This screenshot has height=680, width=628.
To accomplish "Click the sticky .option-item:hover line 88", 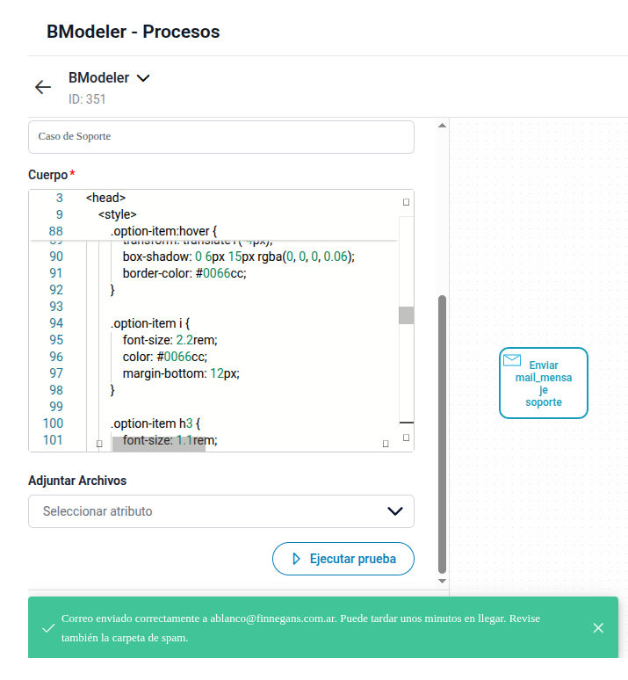I will click(163, 231).
